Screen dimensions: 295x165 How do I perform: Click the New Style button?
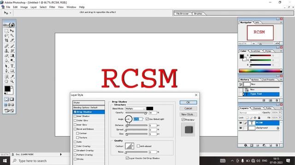click(188, 114)
